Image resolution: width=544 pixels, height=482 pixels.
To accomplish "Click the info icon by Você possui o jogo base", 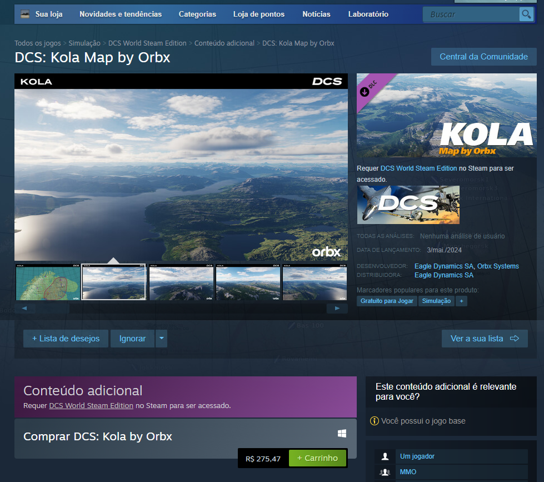I will pos(375,421).
